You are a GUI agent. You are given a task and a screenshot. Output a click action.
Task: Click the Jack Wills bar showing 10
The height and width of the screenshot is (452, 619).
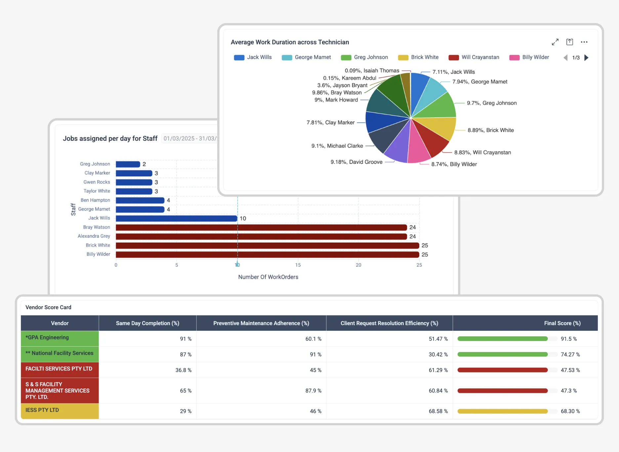176,218
